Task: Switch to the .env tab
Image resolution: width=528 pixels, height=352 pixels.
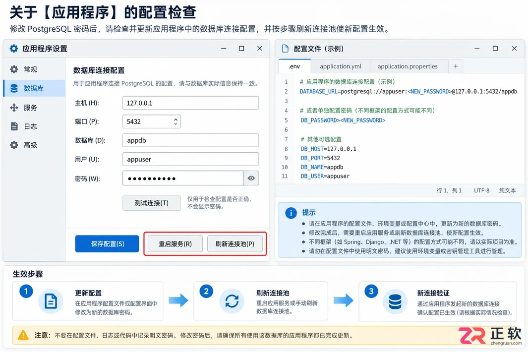Action: (x=294, y=66)
